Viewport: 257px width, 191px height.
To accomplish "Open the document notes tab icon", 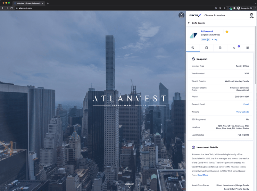I will (220, 48).
